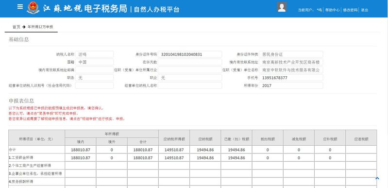The height and width of the screenshot is (188, 388).
Task: Click the scroll-to-top arrow icon
Action: click(x=377, y=178)
